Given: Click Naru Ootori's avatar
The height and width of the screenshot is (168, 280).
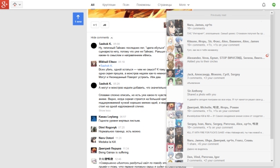Looking at the screenshot, I should [x=94, y=139].
